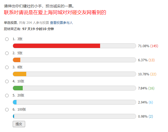Screen dimensions: 168x132
Task: Click the light blue 2.94% bar
Action: [x=74, y=102]
